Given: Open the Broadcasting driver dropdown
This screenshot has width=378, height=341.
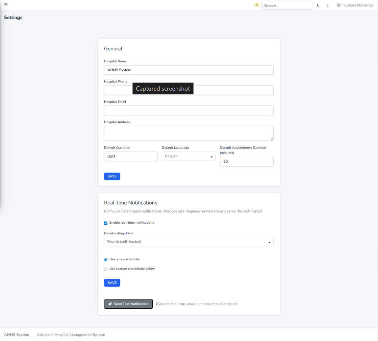Looking at the screenshot, I should [x=189, y=242].
